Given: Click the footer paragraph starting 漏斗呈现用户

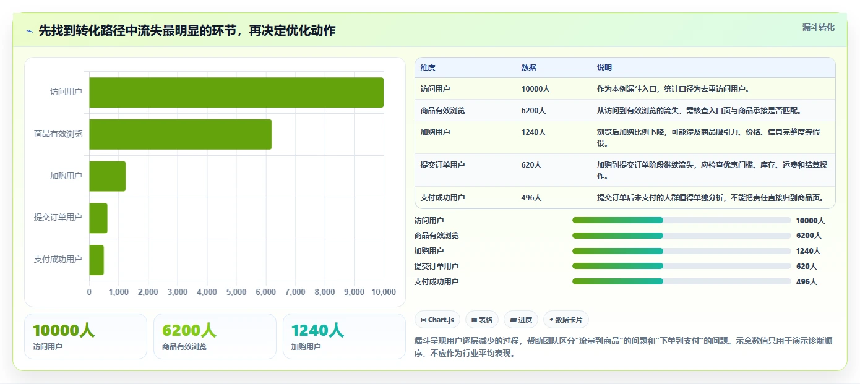Looking at the screenshot, I should 624,347.
